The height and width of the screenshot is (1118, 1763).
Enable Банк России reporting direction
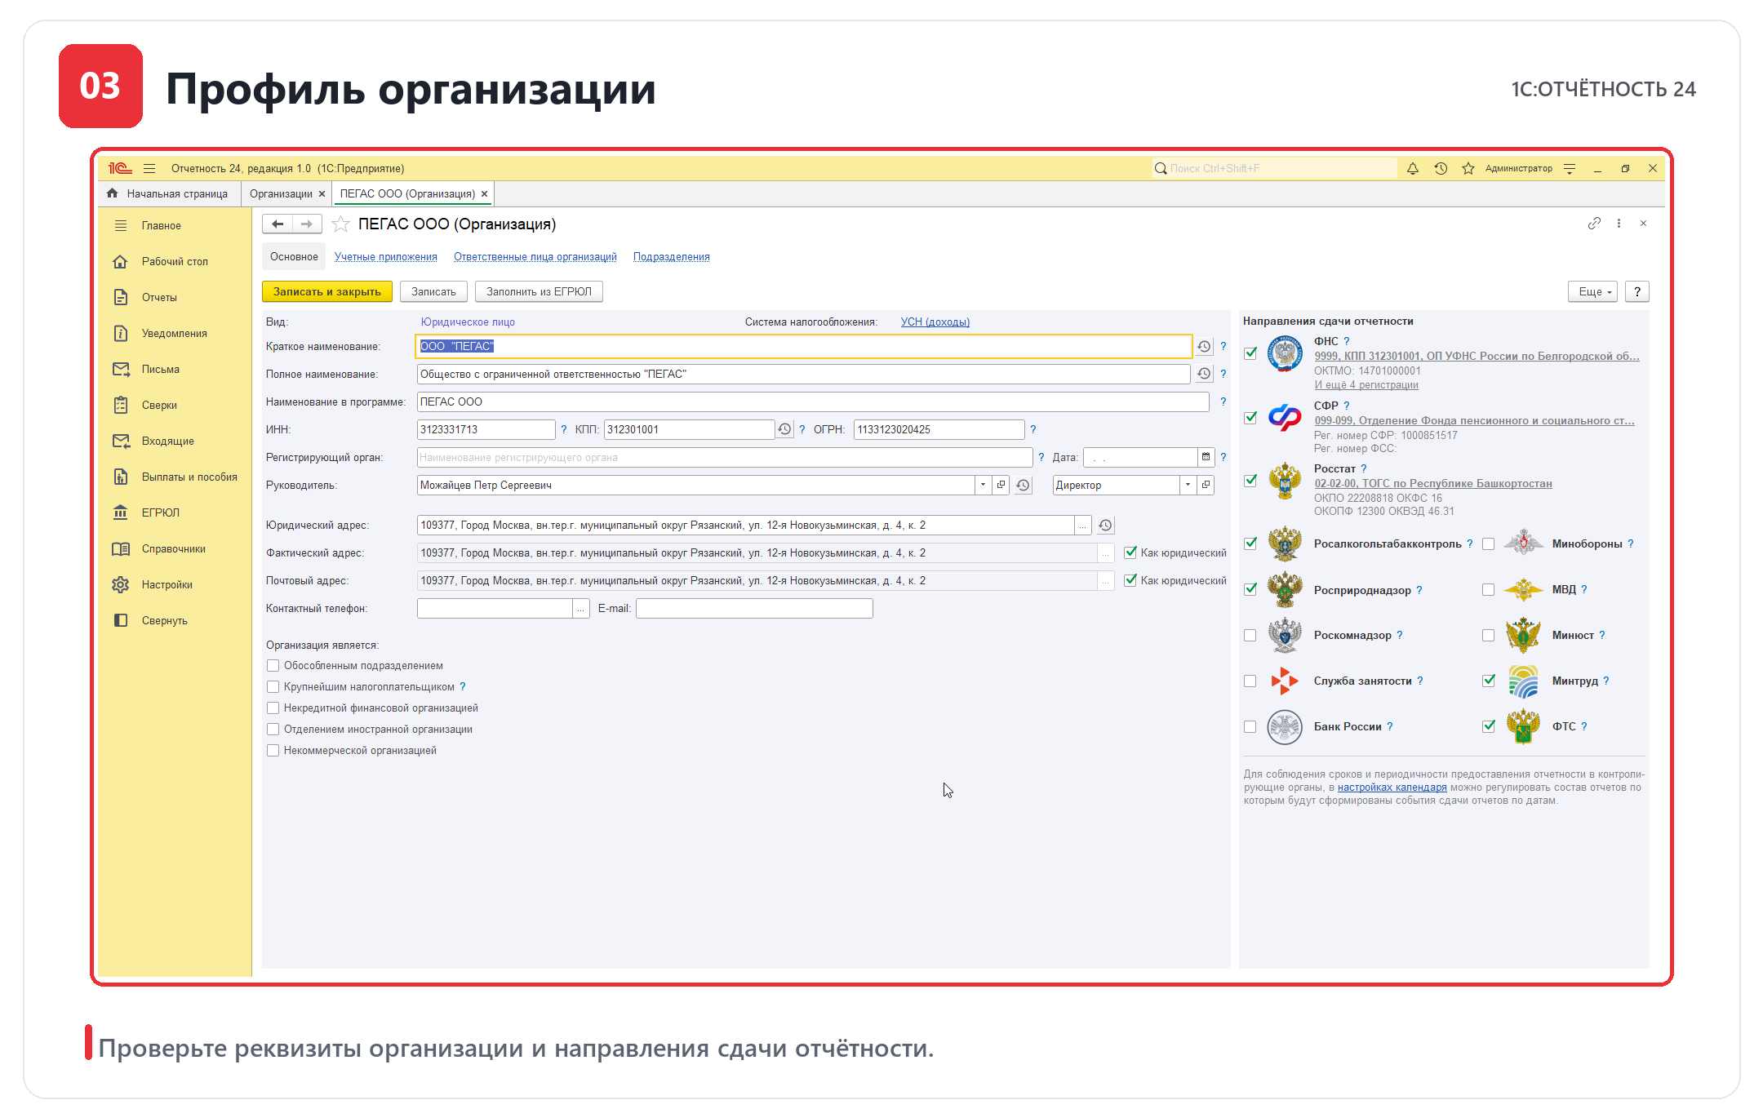[1250, 727]
